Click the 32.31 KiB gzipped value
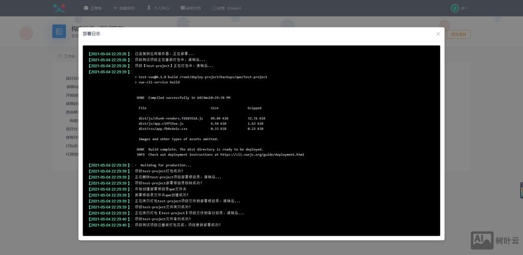Screen dimensions: 523x255 pyautogui.click(x=257, y=118)
